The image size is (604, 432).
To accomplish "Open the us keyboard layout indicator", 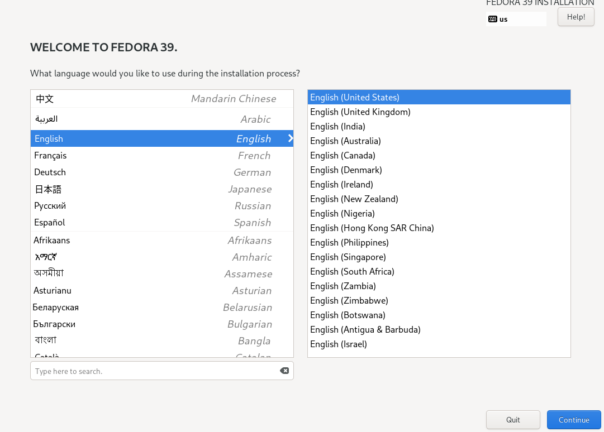I will click(515, 19).
